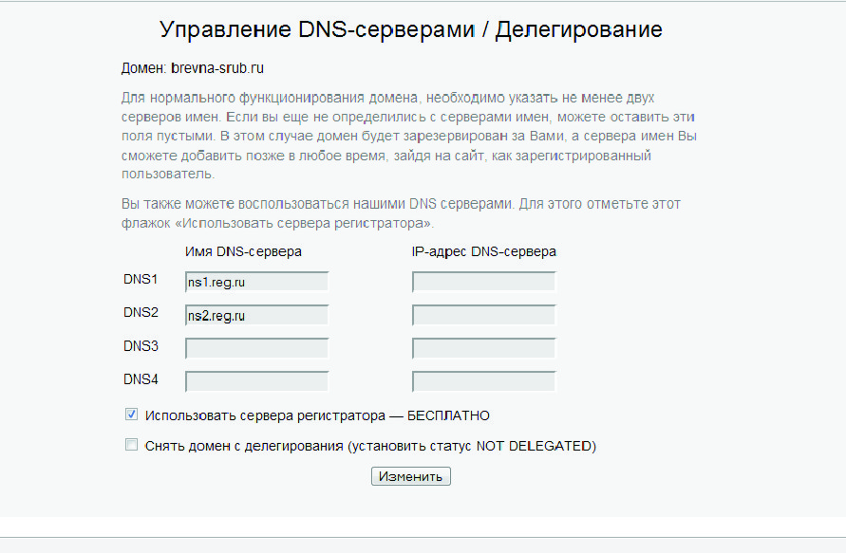Viewport: 846px width, 553px height.
Task: Click DNS2 name field with ns2.reg.ru
Action: coord(257,315)
